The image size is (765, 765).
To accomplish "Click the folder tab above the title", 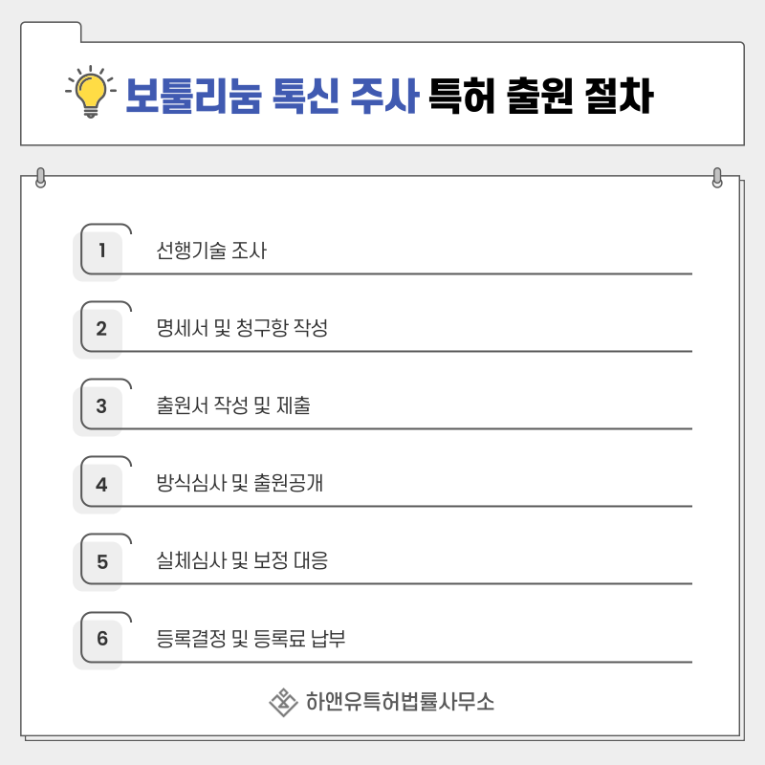I will 51,33.
